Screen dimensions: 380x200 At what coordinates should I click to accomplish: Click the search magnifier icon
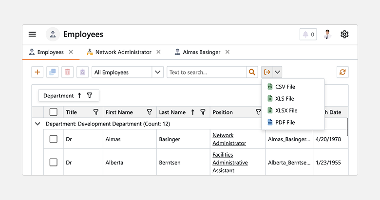pos(252,72)
